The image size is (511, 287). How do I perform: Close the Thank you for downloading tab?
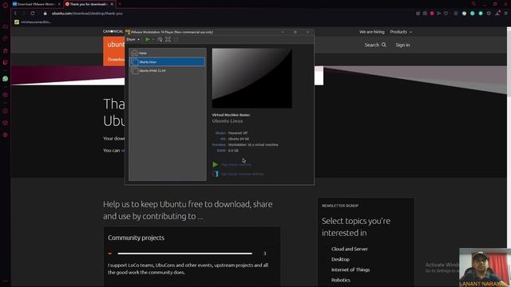tap(112, 4)
